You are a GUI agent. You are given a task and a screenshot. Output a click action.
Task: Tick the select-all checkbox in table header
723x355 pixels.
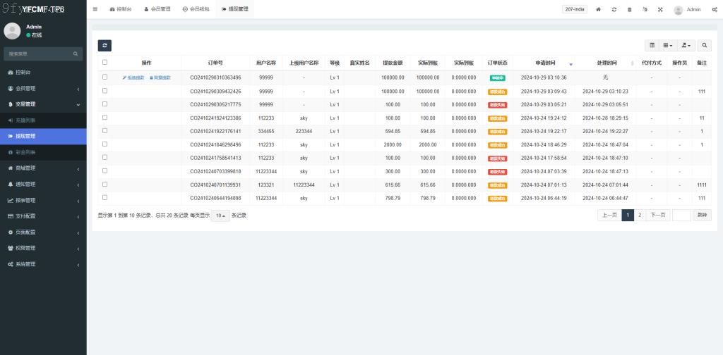point(105,63)
